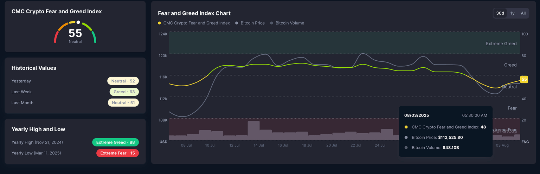Screen dimensions: 540x174
Task: Click the 12 Jul x-axis label
Action: 234,145
